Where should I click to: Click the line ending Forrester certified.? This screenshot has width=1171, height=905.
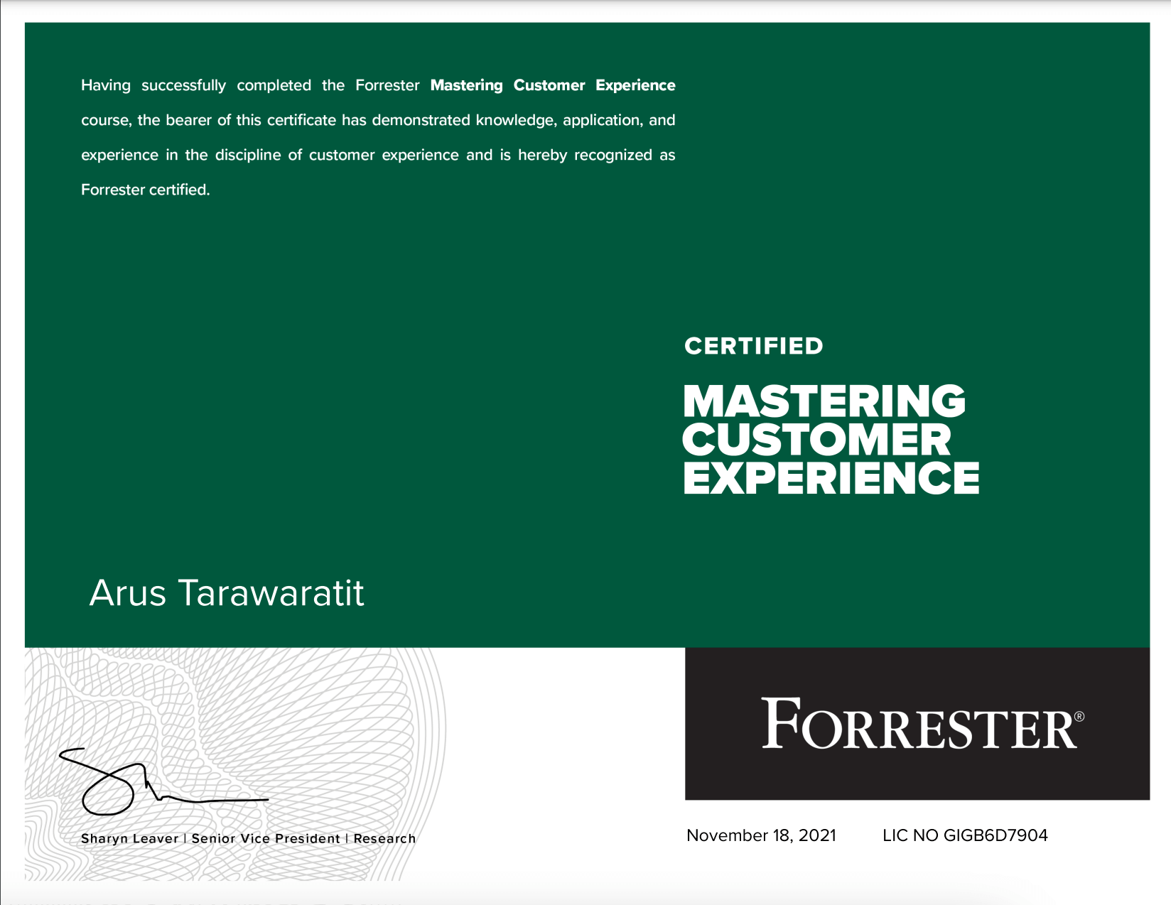(145, 190)
